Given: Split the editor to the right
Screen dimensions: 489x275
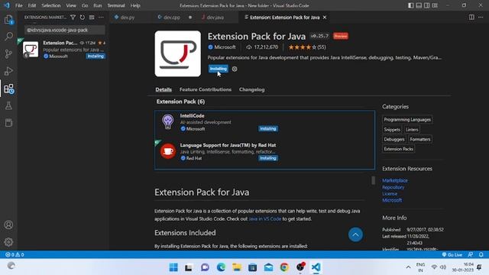Looking at the screenshot, I should 471,18.
